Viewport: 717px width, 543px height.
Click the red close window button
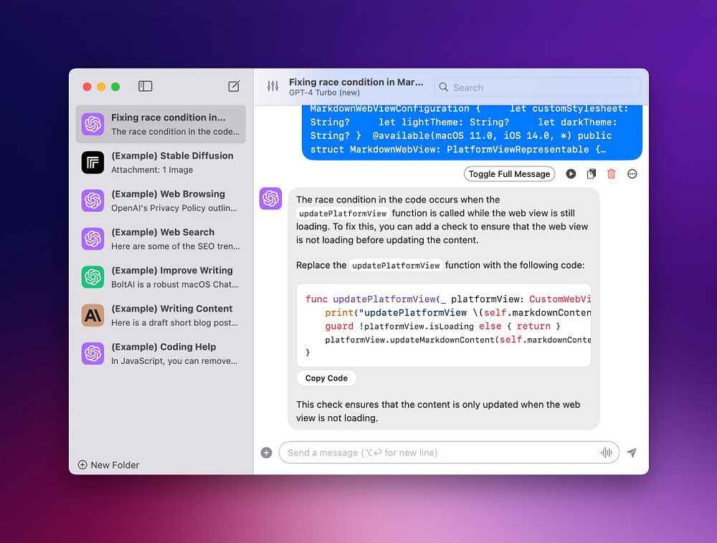click(x=87, y=87)
